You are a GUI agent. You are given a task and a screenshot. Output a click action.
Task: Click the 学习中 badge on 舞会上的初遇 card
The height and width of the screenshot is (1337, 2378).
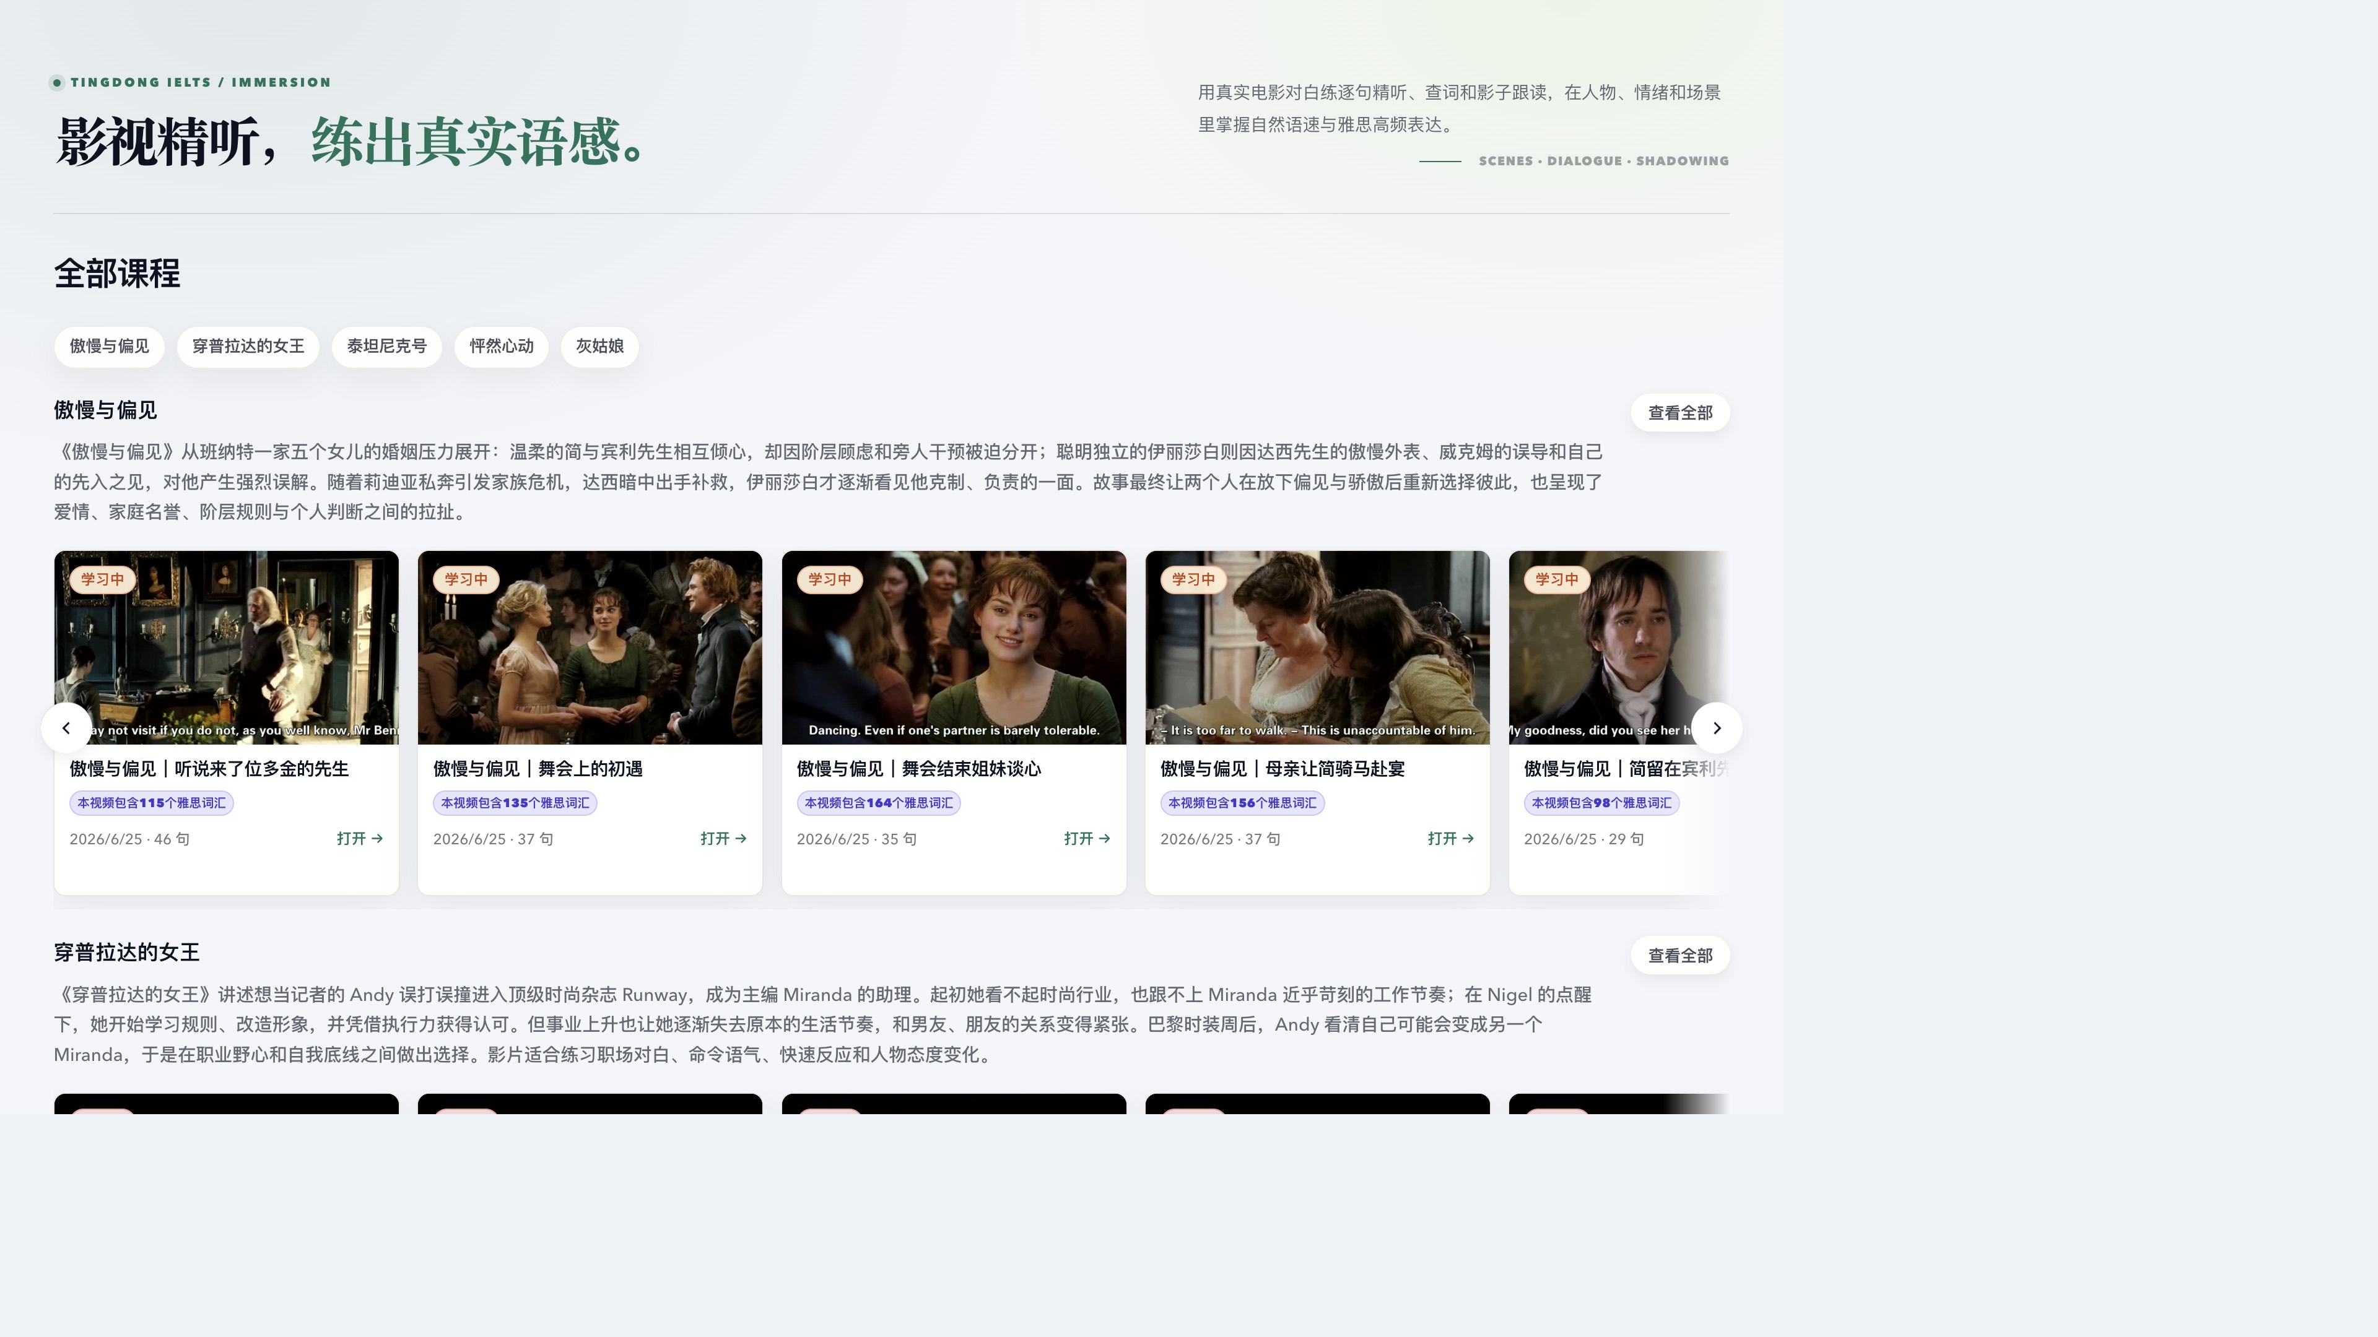[466, 579]
